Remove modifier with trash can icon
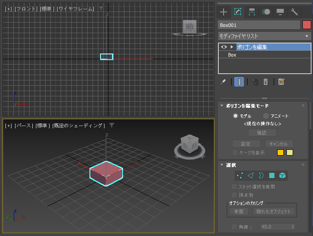 [x=266, y=82]
